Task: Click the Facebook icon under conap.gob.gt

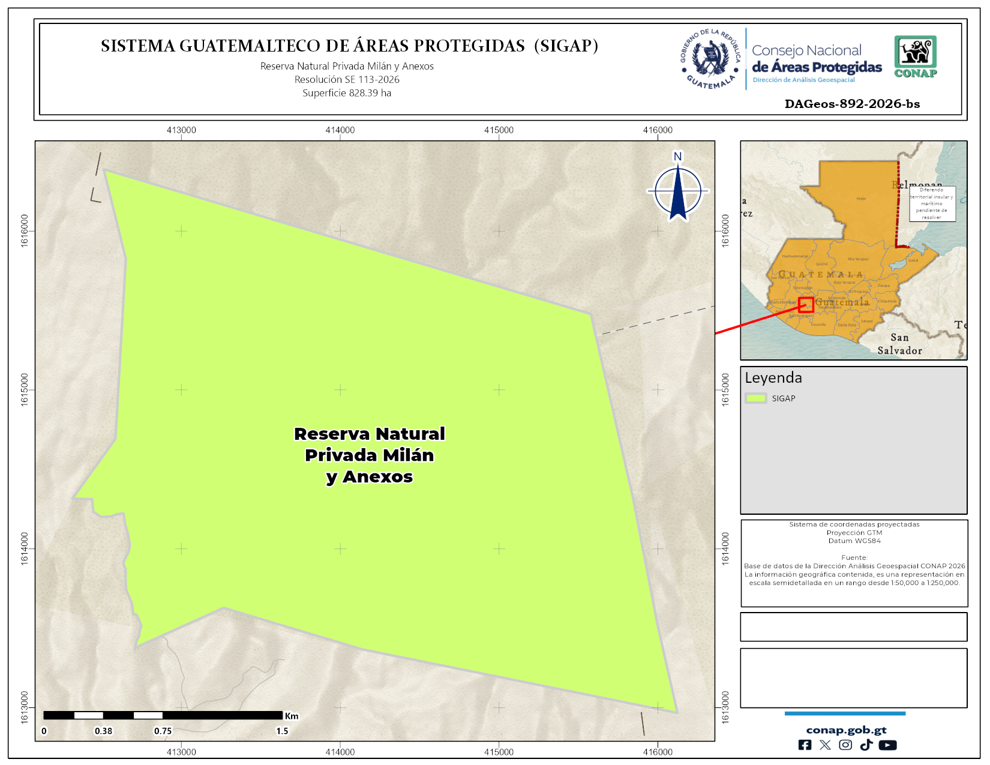Action: coord(805,745)
